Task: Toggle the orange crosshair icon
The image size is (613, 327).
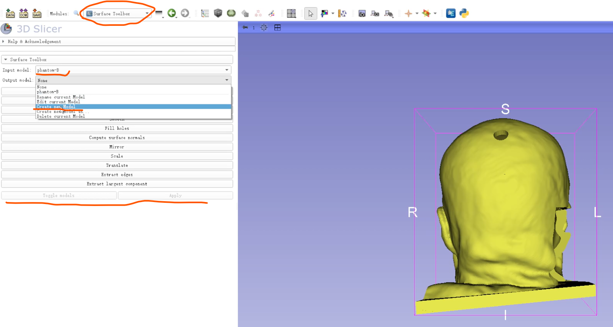Action: pyautogui.click(x=408, y=13)
